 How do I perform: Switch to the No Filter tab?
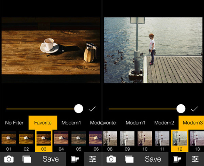(x=14, y=123)
